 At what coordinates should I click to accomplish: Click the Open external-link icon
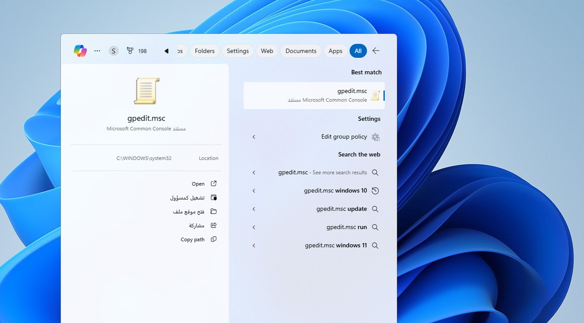coord(214,183)
